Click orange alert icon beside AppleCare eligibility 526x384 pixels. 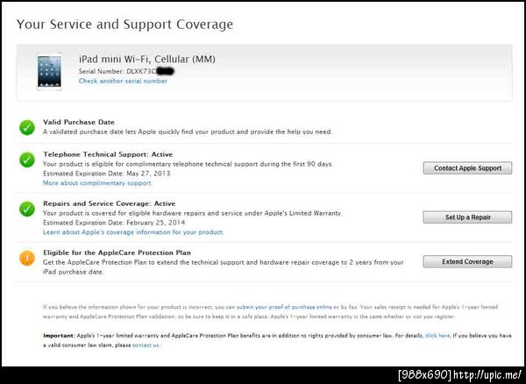[27, 258]
